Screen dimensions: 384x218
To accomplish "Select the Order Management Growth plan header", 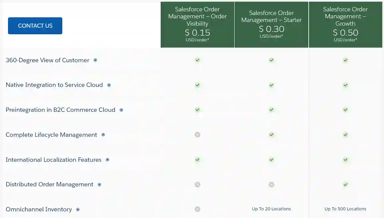I will 345,25.
